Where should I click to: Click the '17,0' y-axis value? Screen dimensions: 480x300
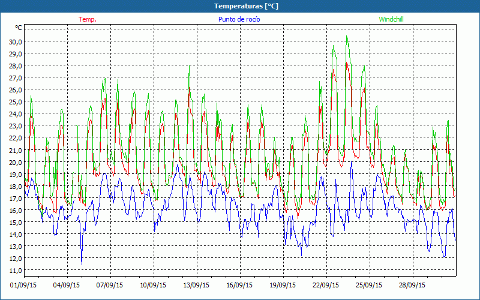coord(16,199)
